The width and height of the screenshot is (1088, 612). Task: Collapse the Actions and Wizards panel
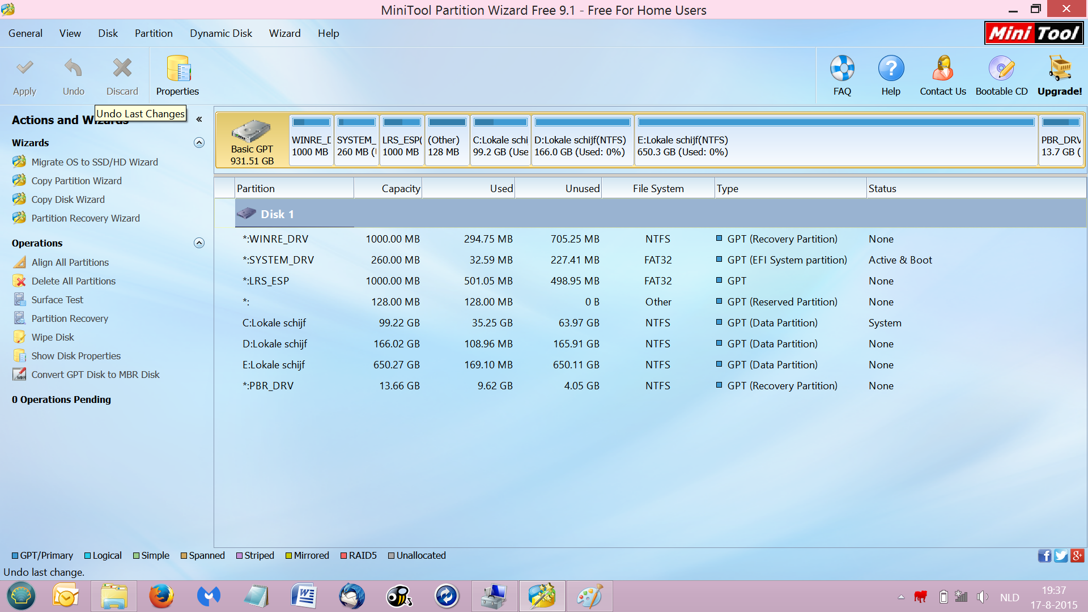[199, 120]
